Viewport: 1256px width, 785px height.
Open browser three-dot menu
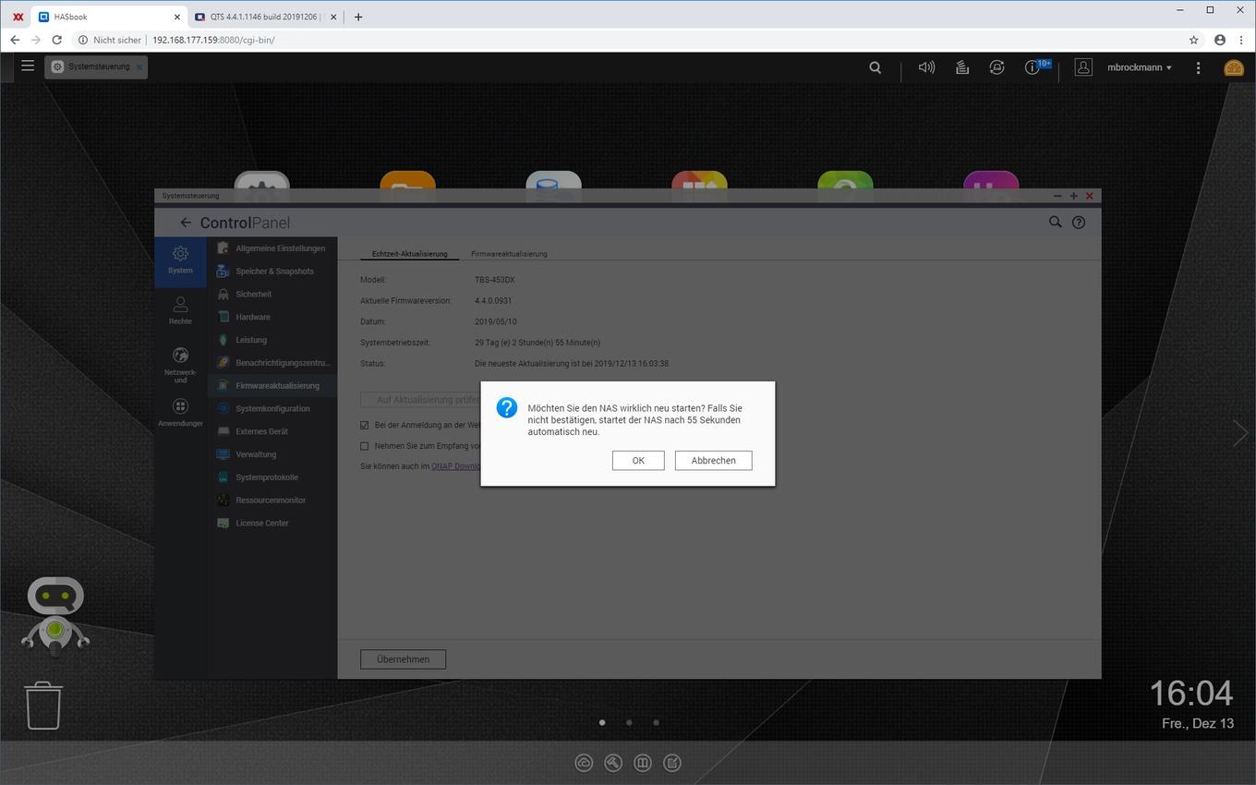tap(1241, 40)
